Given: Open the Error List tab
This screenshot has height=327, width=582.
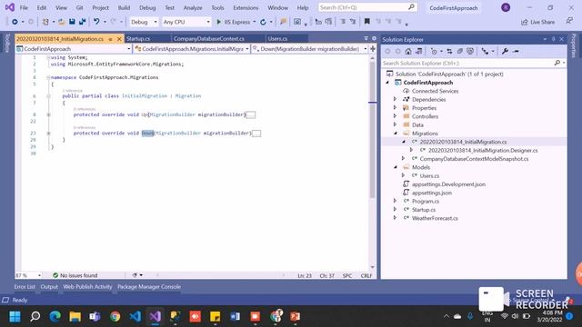Looking at the screenshot, I should click(x=25, y=287).
